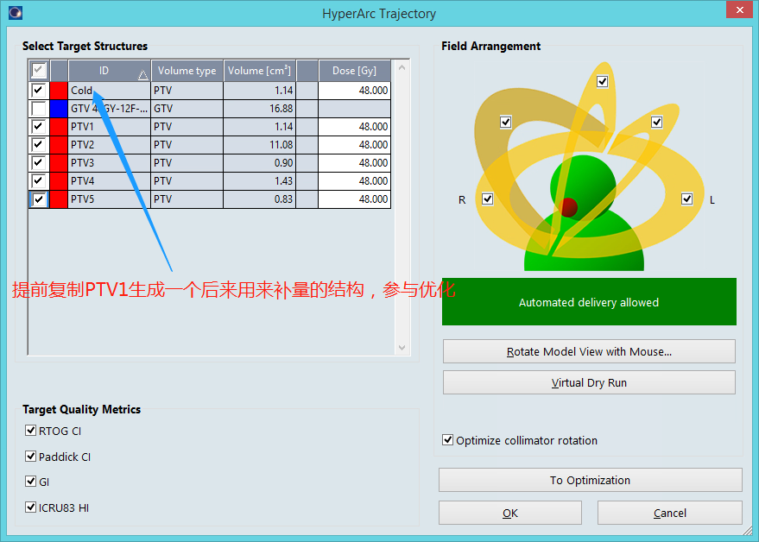Disable ICRU83 HI quality metric
Viewport: 759px width, 542px height.
[x=30, y=507]
